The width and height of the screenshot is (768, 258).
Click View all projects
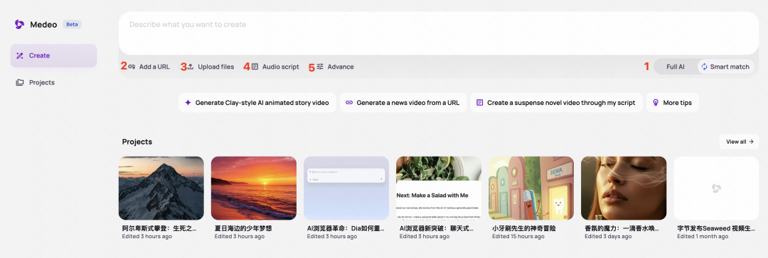pyautogui.click(x=739, y=142)
